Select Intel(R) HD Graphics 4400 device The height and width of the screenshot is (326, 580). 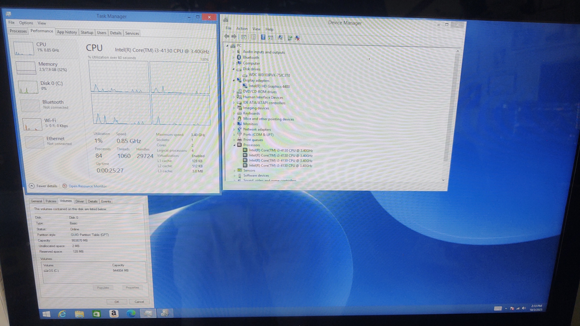pos(269,87)
